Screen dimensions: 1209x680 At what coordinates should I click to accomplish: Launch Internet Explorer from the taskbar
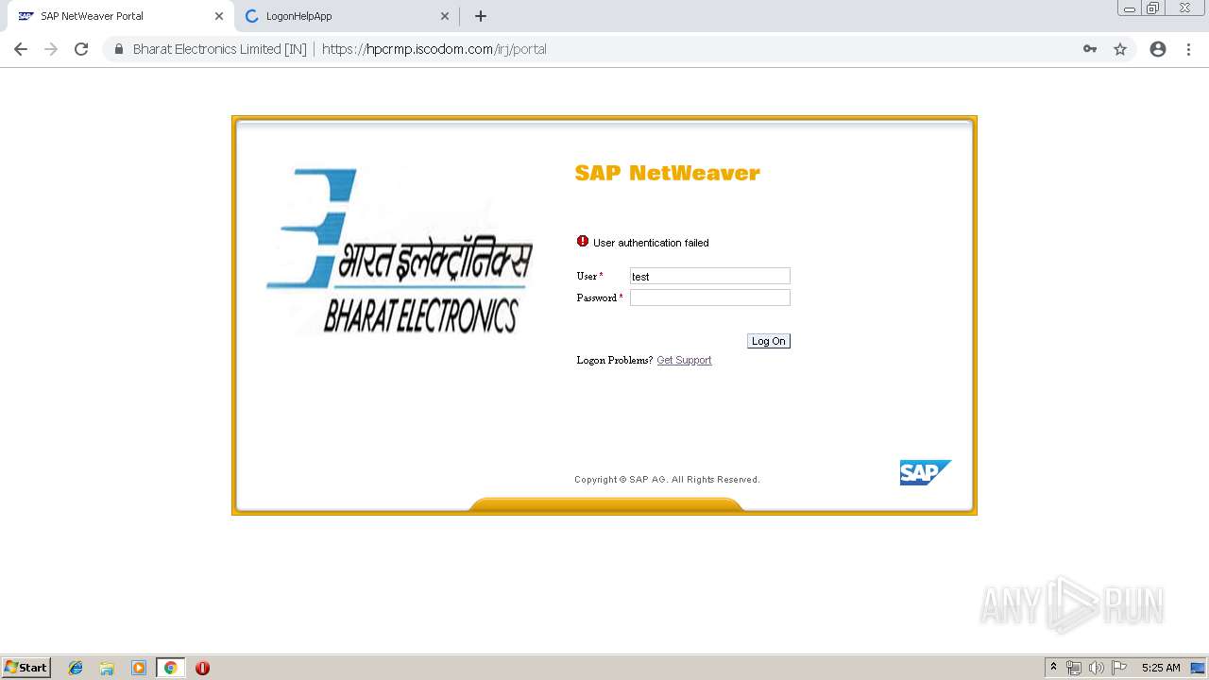(x=76, y=668)
